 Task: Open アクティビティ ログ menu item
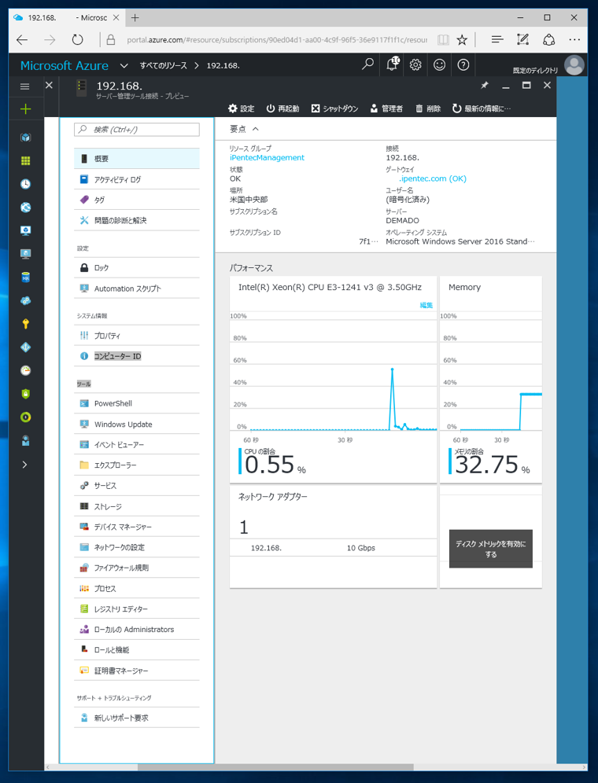[x=136, y=179]
